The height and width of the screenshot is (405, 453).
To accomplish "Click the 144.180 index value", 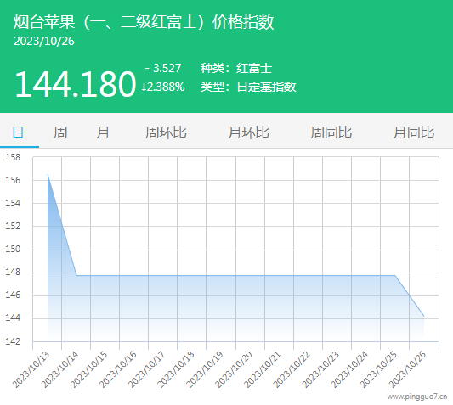I will point(75,84).
